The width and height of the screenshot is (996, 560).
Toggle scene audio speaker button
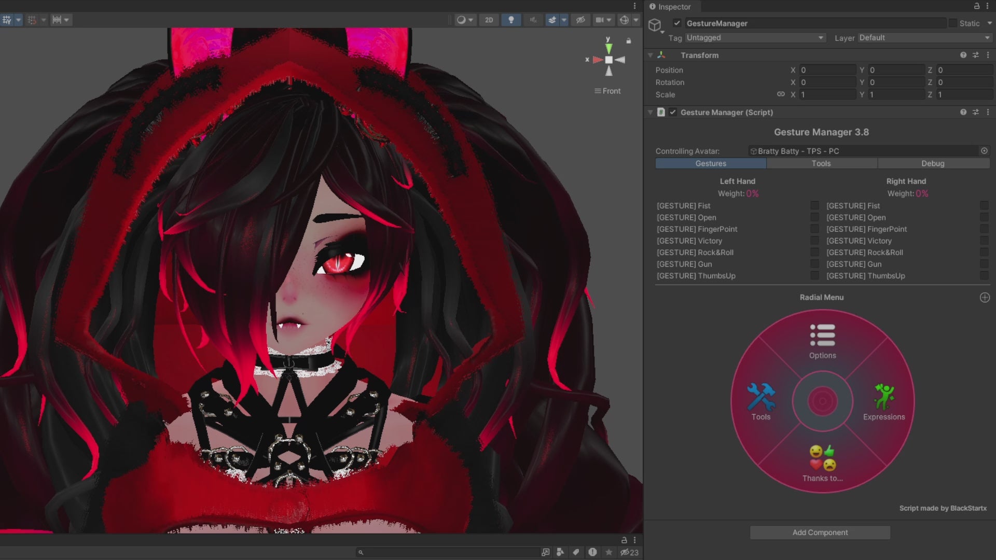click(x=533, y=20)
